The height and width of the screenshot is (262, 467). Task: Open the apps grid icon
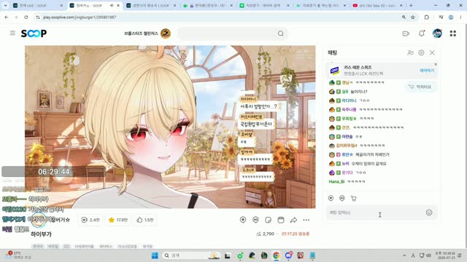point(453,33)
